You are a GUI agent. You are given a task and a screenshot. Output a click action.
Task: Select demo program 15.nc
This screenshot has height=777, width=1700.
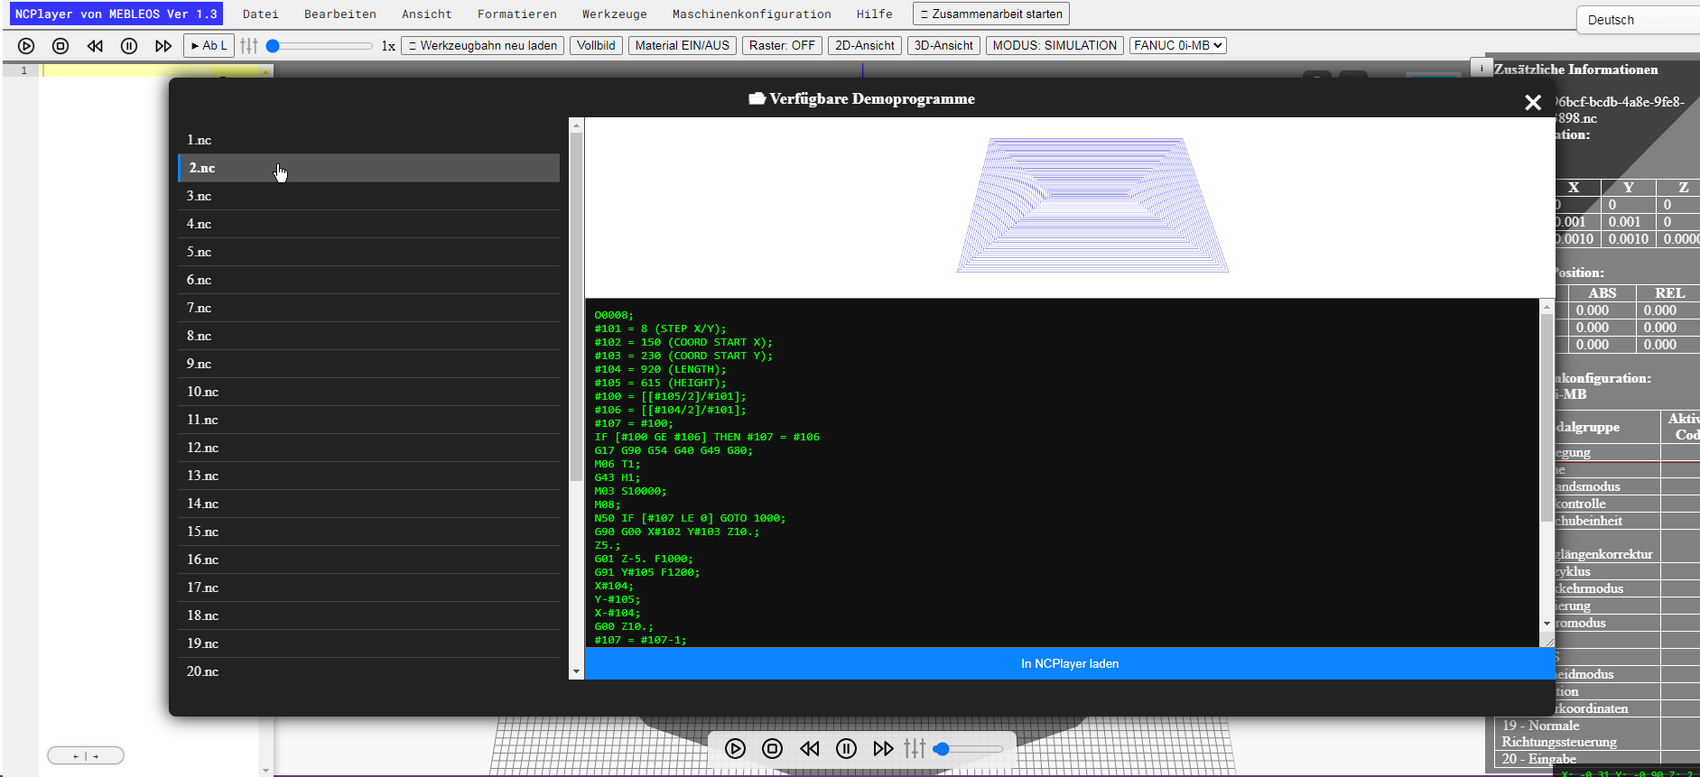click(368, 532)
